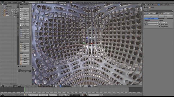Select Sphere in the outliner
Screen dimensions: 174x97
coord(7,15)
